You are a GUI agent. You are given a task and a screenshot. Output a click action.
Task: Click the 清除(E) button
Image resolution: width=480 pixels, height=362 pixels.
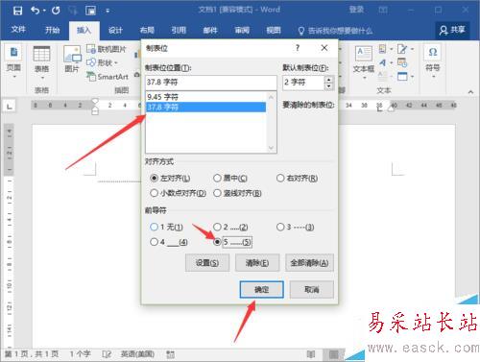(x=257, y=263)
